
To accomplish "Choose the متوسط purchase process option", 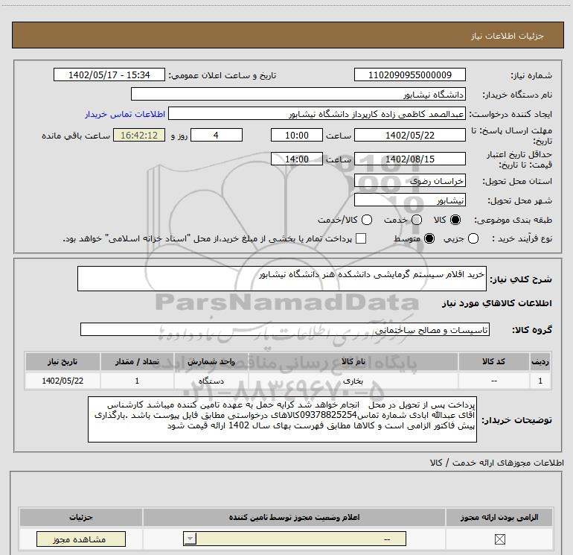I will click(429, 238).
